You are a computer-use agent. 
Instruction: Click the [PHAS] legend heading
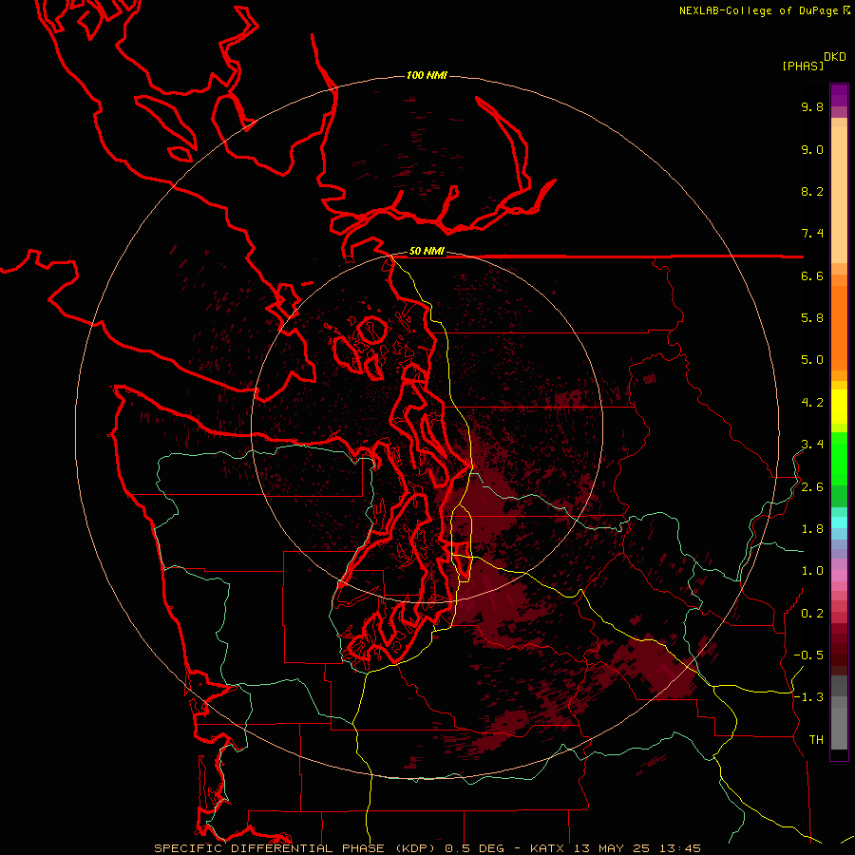coord(803,66)
